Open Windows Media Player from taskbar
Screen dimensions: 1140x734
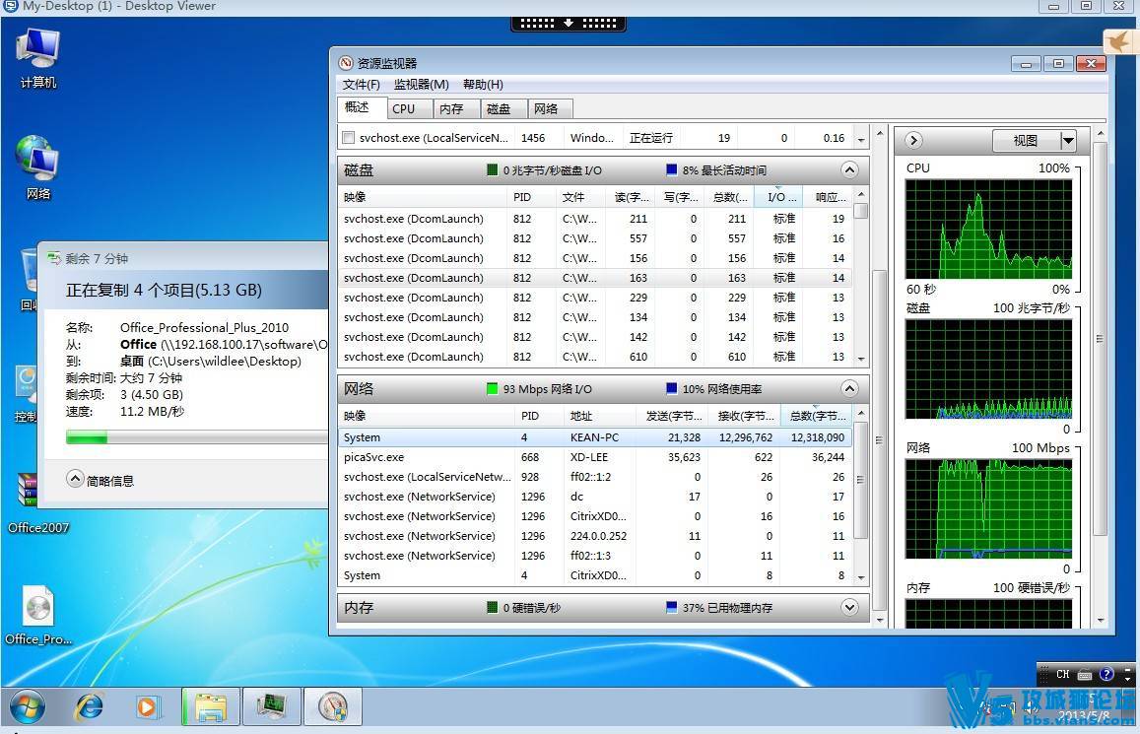tap(148, 706)
